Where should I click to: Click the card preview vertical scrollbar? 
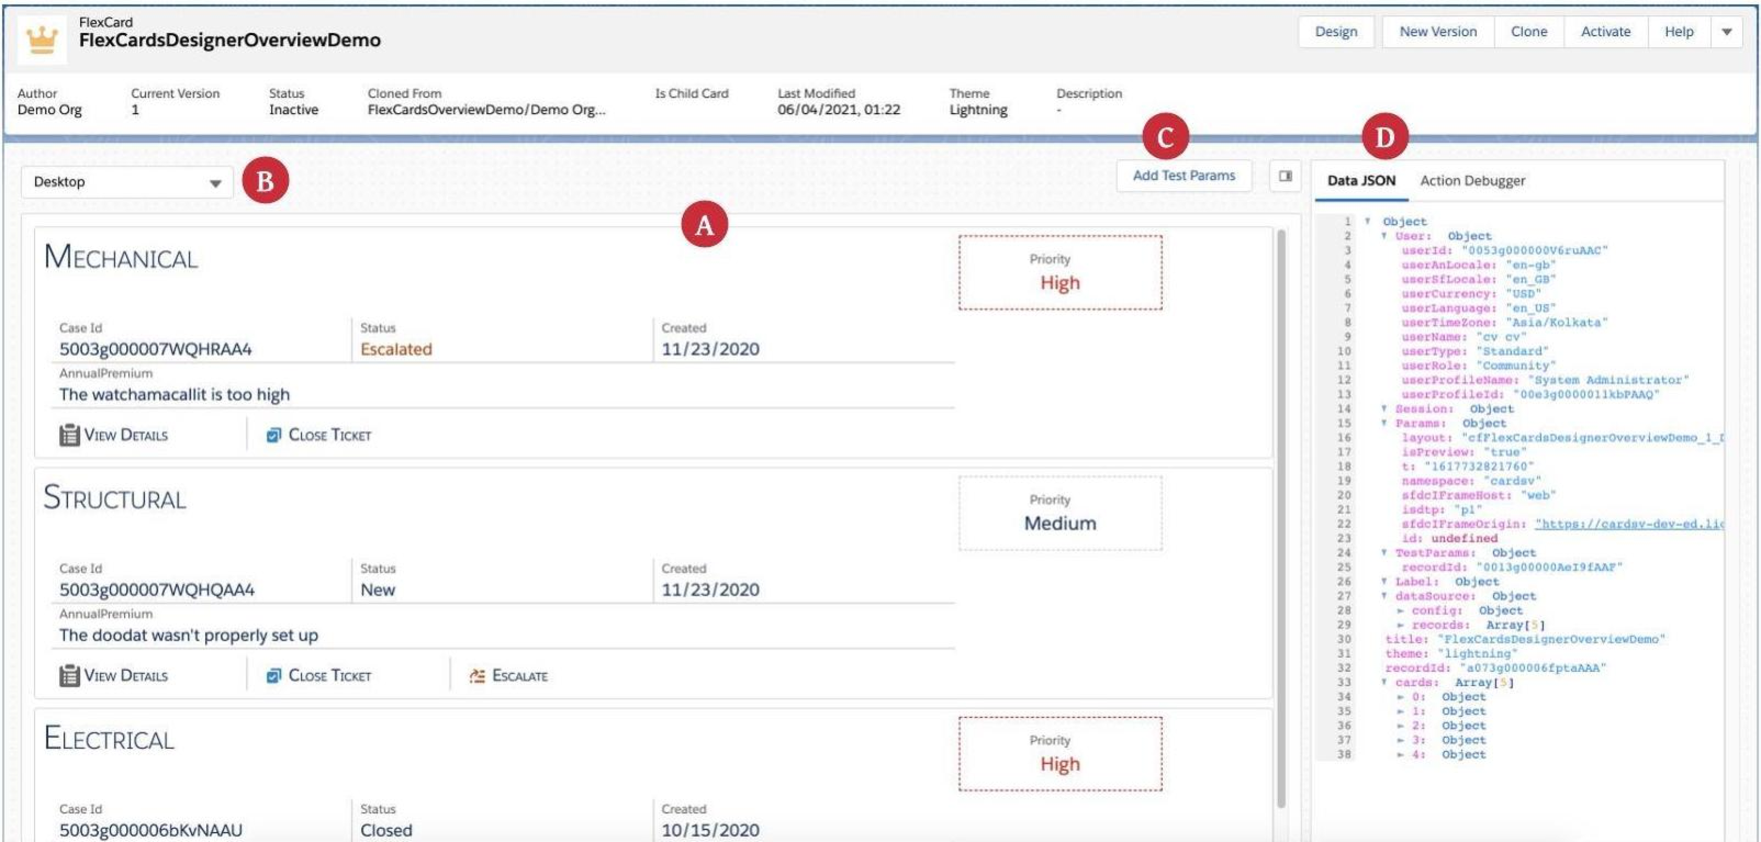(x=1281, y=519)
